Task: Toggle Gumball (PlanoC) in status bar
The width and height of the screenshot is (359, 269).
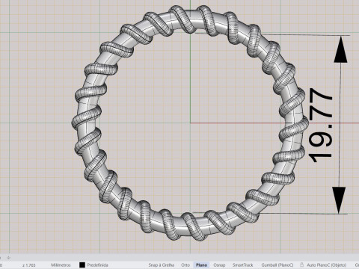Action: 277,265
